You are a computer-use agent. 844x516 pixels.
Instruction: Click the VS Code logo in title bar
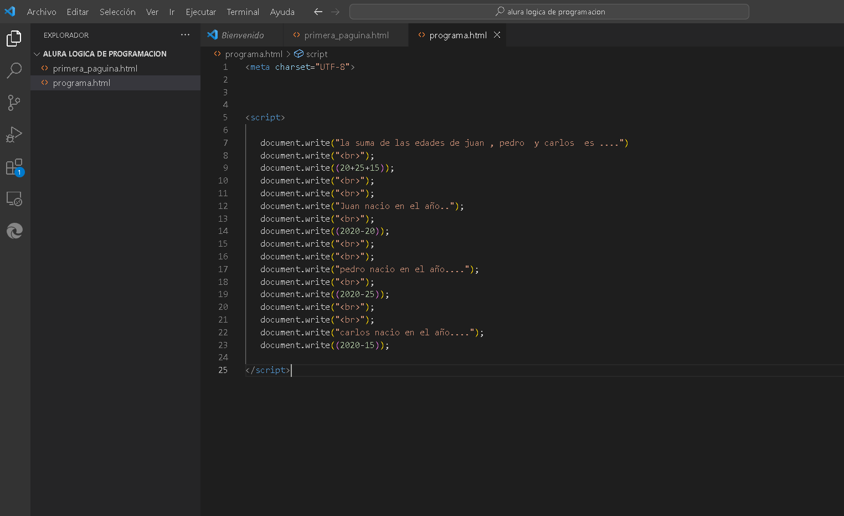coord(10,11)
